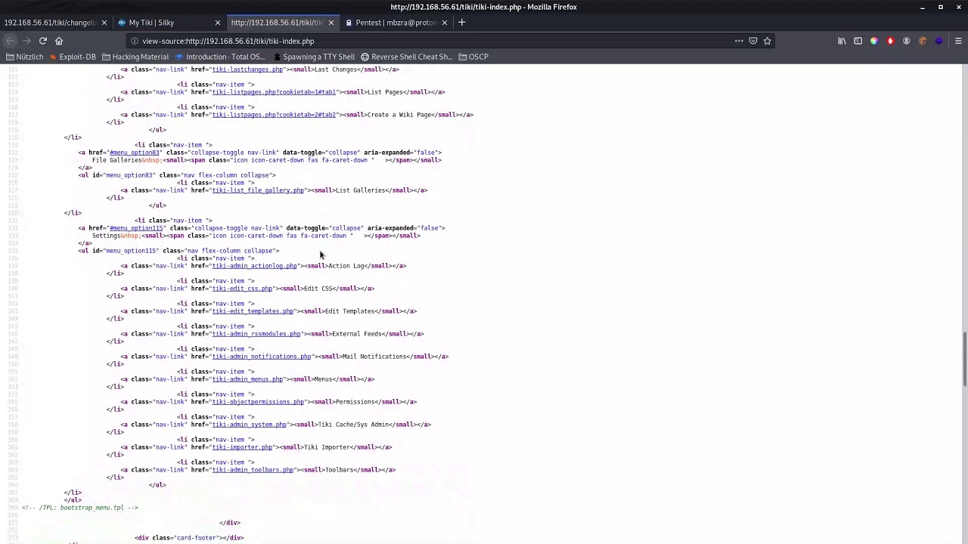The height and width of the screenshot is (544, 968).
Task: Click the 'Create a Wiki Page' source text
Action: click(399, 115)
